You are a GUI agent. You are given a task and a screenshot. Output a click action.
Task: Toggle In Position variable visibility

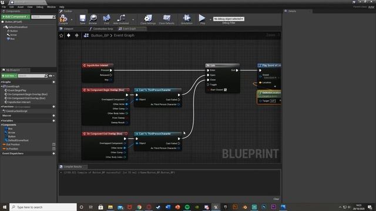tap(53, 149)
